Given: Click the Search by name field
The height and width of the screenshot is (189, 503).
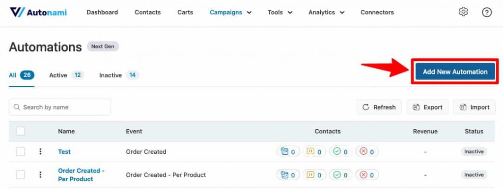Looking at the screenshot, I should pyautogui.click(x=60, y=107).
